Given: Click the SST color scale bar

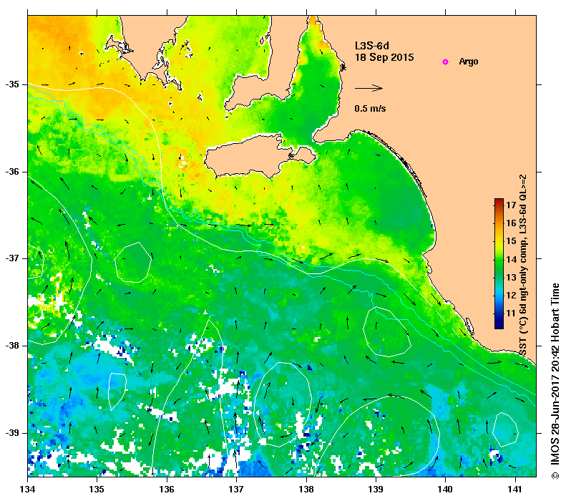Looking at the screenshot, I should pyautogui.click(x=499, y=263).
